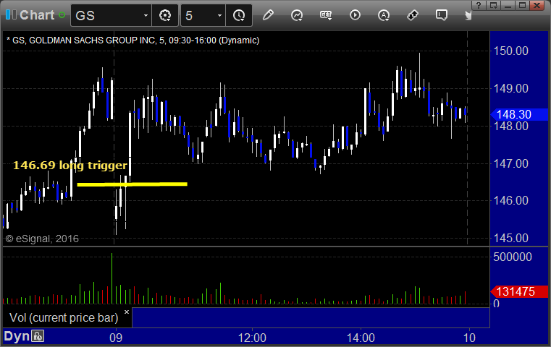Click the green link status circle
The image size is (551, 347).
click(x=62, y=15)
